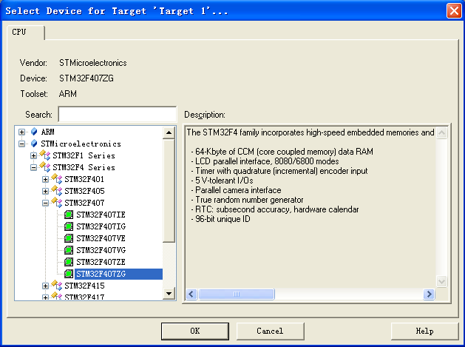
Task: Click the STM32F401 group icon
Action: (x=57, y=179)
